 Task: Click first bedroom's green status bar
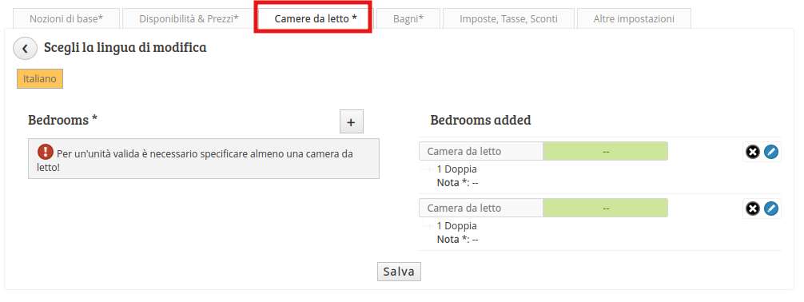pyautogui.click(x=605, y=151)
